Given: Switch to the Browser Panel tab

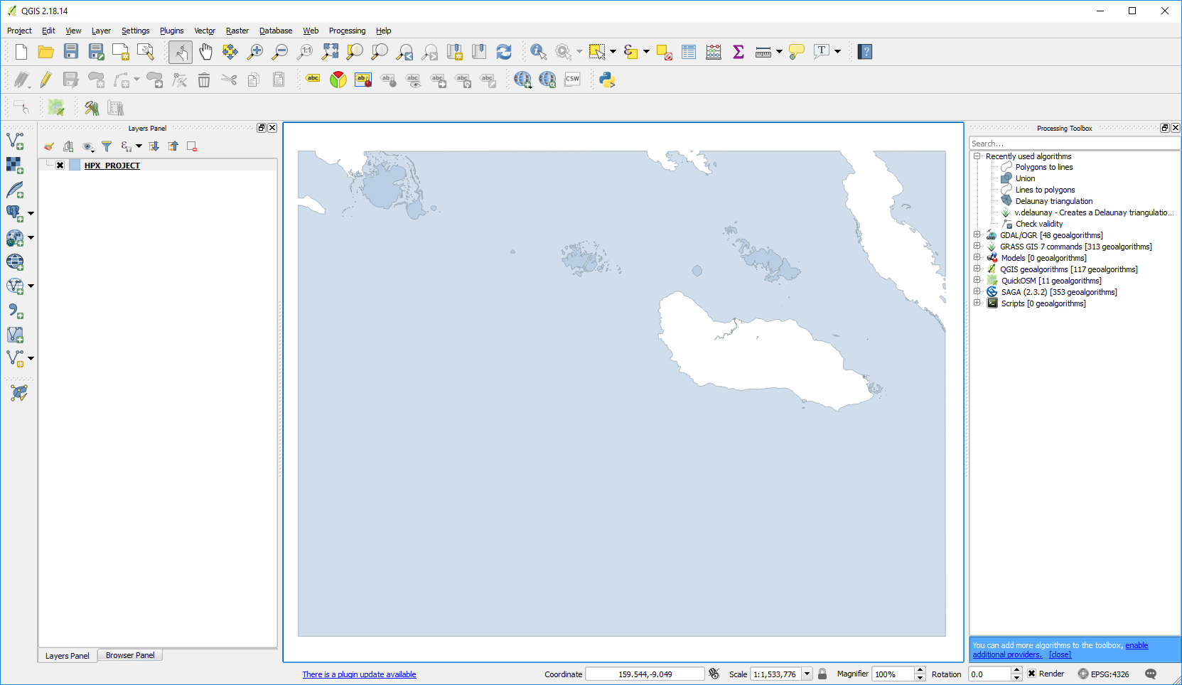Looking at the screenshot, I should point(130,655).
